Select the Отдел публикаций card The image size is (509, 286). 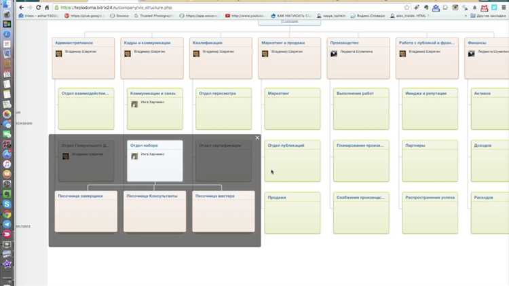[293, 161]
